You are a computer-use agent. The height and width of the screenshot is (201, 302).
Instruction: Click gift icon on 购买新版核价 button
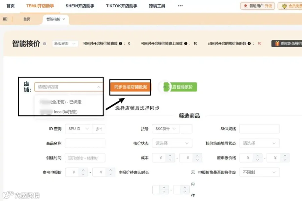click(277, 44)
